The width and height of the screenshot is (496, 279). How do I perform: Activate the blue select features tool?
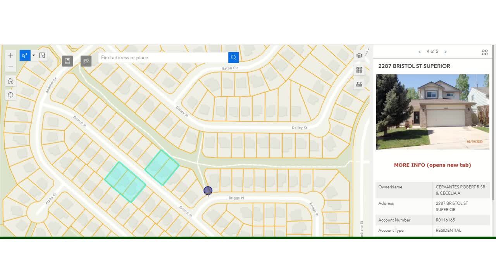click(25, 55)
